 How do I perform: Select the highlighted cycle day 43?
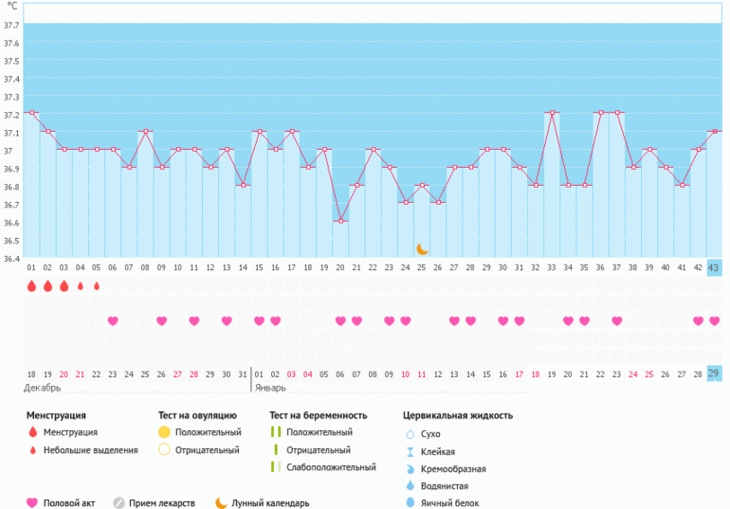click(714, 268)
